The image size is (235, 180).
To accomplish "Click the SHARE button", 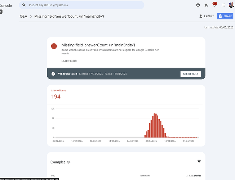I will (225, 16).
